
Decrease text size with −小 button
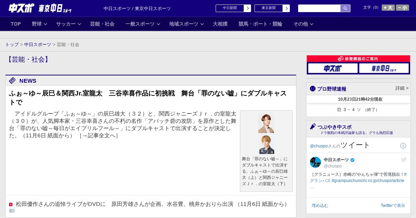pos(402,8)
